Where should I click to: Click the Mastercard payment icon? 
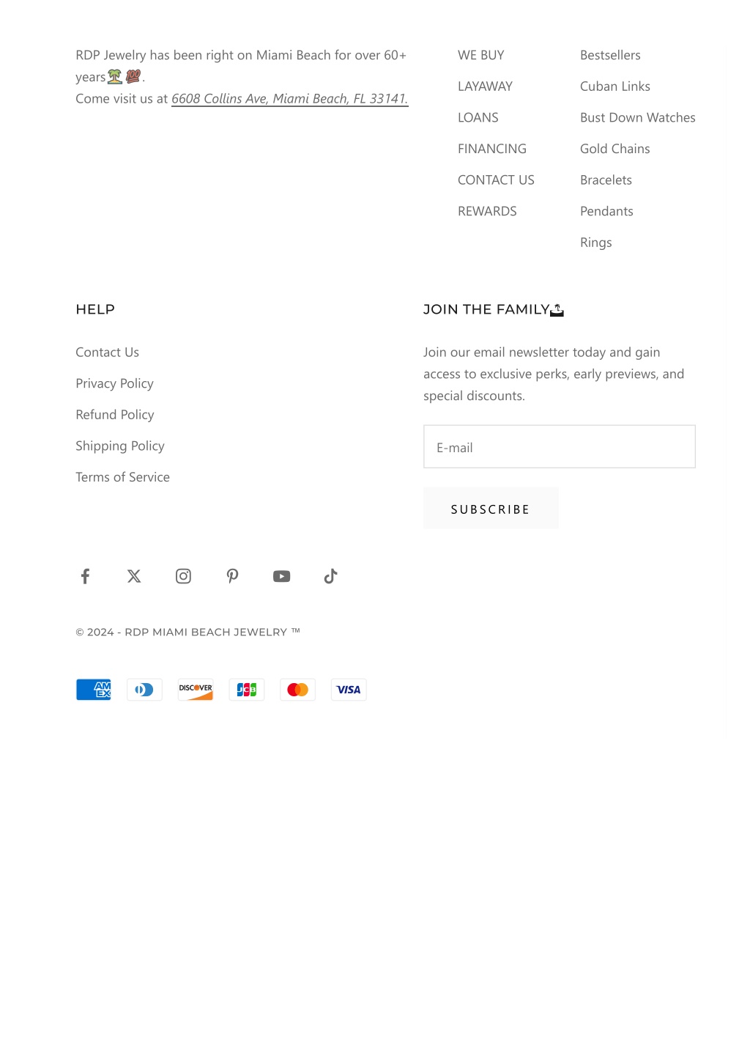tap(297, 690)
